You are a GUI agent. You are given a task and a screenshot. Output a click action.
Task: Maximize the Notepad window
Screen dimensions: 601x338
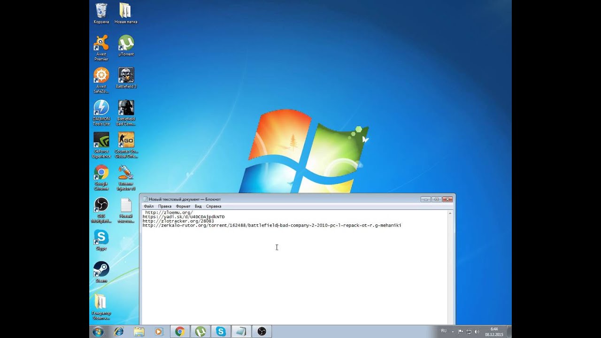tap(436, 199)
